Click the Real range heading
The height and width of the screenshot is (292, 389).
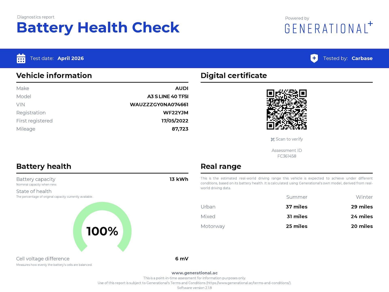coord(221,166)
